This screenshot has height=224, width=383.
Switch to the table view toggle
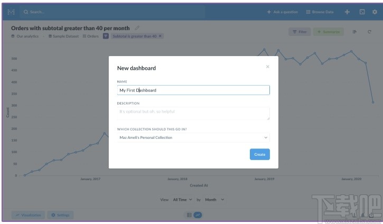tap(189, 215)
